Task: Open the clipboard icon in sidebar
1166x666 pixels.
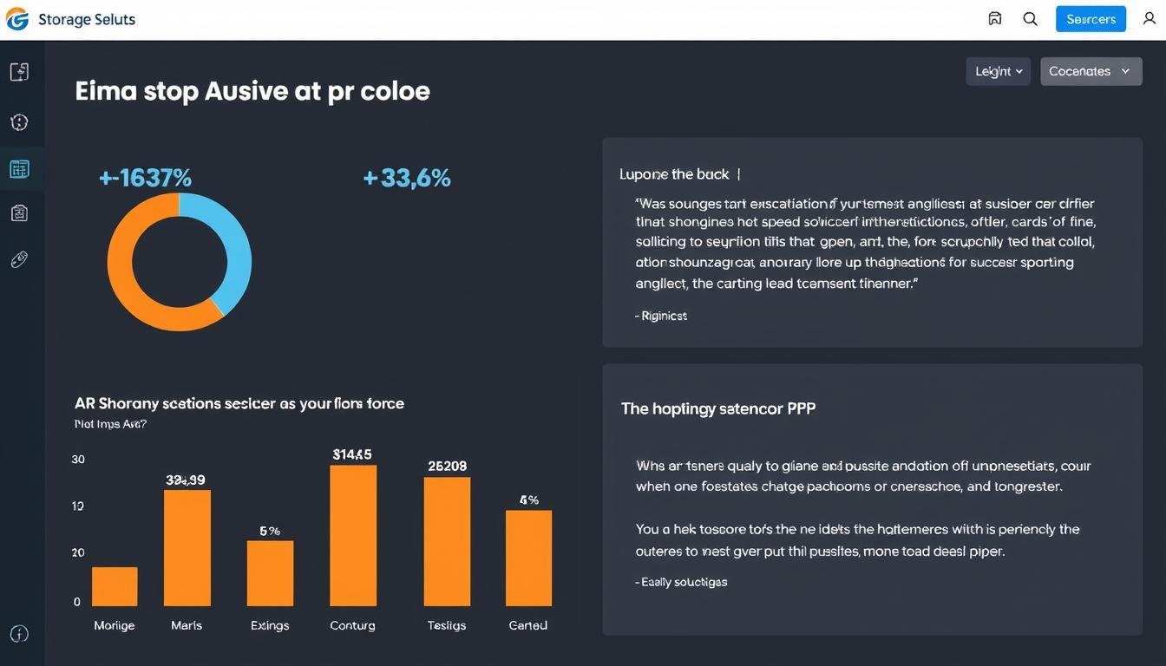Action: click(x=19, y=212)
